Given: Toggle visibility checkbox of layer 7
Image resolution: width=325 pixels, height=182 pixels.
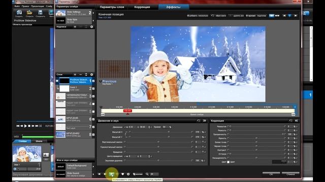Looking at the screenshot, I should pyautogui.click(x=93, y=127).
